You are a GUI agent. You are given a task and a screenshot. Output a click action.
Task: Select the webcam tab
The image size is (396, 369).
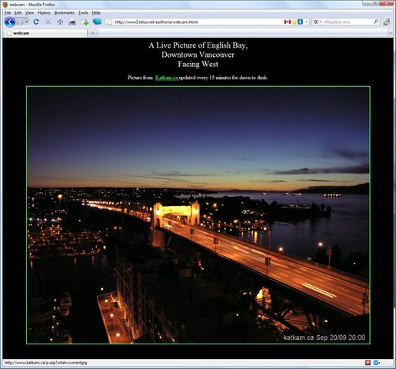45,33
